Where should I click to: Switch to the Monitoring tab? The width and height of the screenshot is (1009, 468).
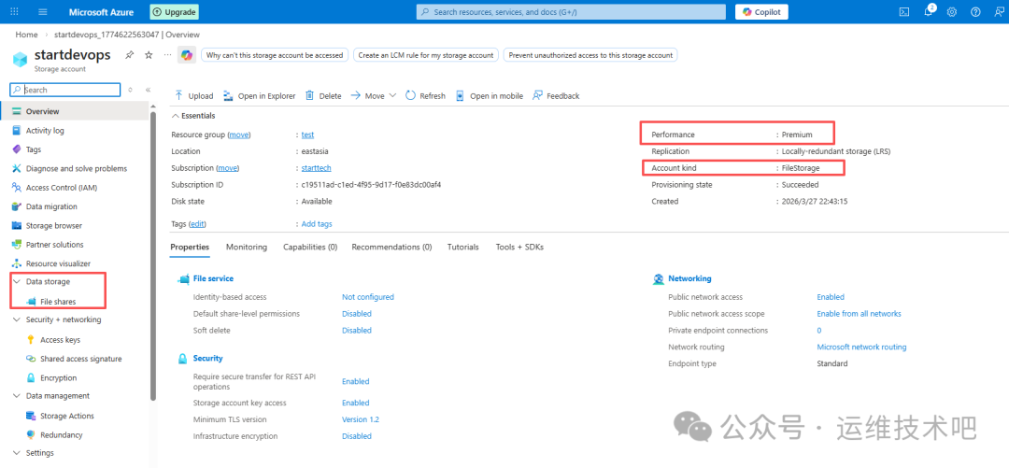click(x=247, y=248)
